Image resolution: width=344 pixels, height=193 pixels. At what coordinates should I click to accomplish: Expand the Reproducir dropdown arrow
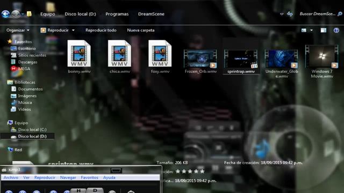coord(73,30)
